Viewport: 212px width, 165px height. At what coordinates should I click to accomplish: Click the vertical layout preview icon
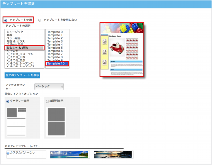click(x=56, y=122)
